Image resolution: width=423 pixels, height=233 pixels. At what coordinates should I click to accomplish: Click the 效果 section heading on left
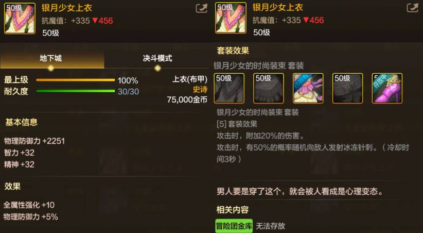[12, 186]
